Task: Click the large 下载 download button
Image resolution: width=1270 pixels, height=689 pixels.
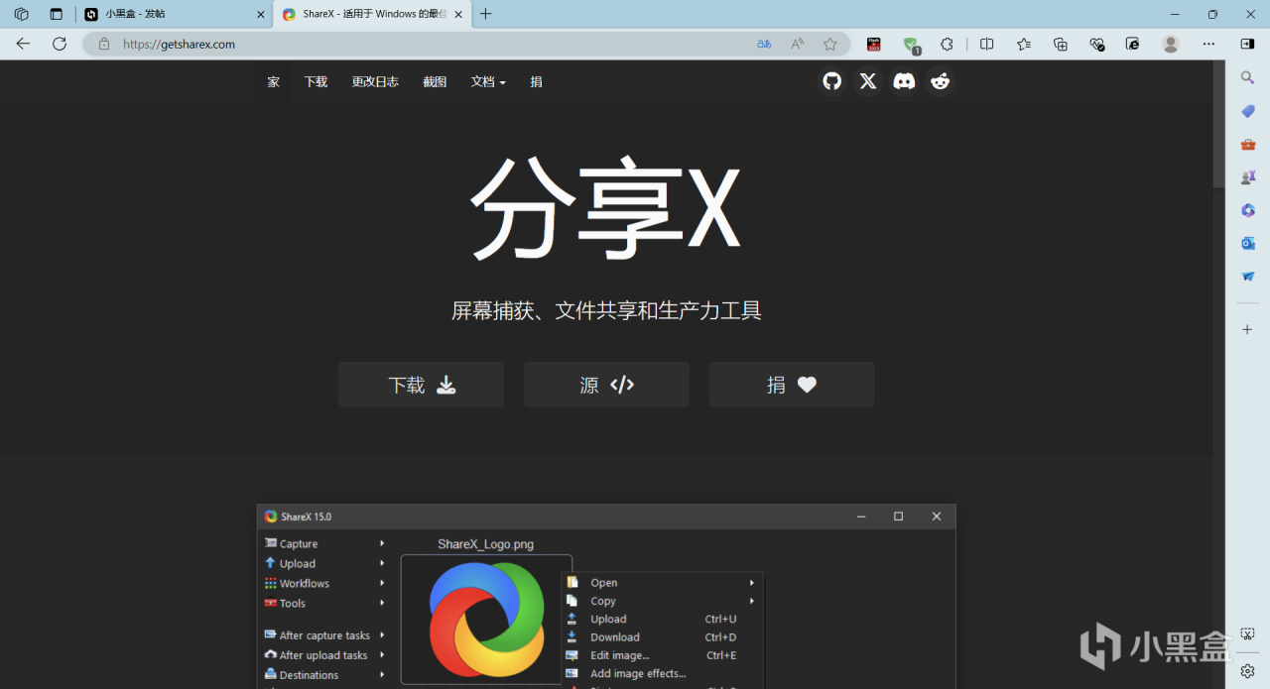Action: [x=421, y=385]
